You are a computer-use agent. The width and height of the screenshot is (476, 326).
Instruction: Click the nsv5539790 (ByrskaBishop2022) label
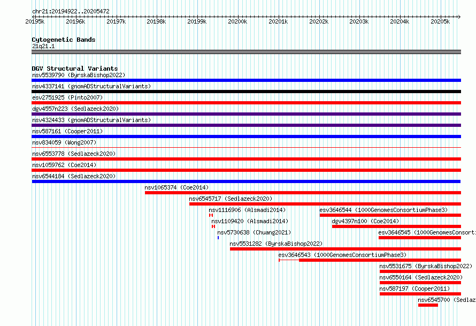[79, 75]
